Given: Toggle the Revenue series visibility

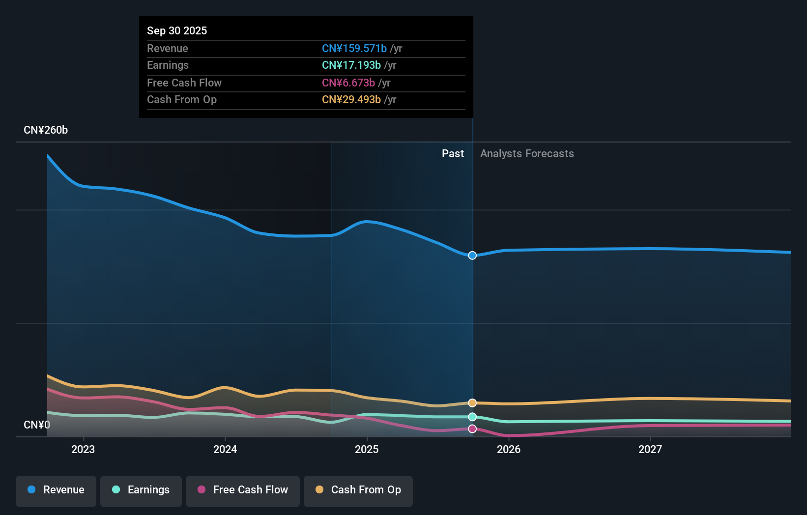Looking at the screenshot, I should (56, 490).
